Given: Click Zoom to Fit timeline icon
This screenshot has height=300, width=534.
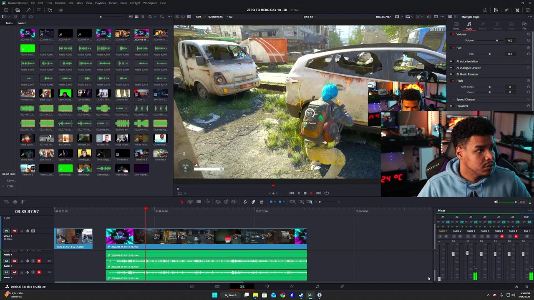Looking at the screenshot, I should 292,202.
